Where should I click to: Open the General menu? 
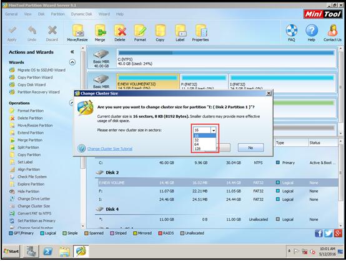(11, 14)
